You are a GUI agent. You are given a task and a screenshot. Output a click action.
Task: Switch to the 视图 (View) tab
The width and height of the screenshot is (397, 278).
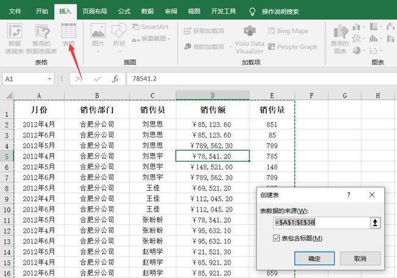click(194, 12)
